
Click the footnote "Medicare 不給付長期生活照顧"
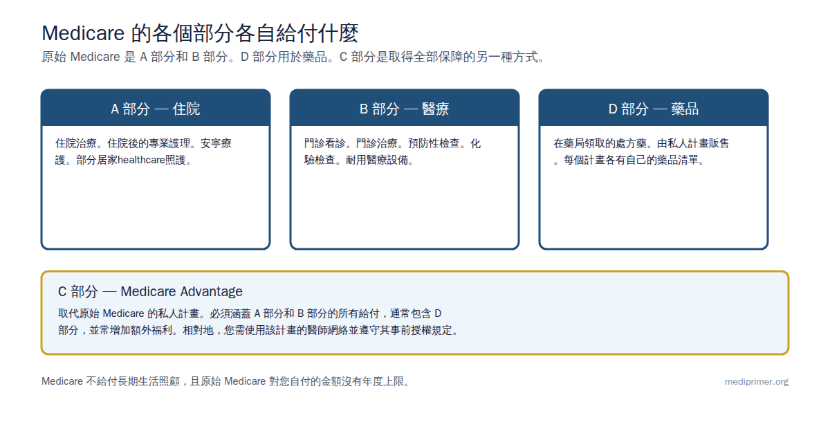227,381
